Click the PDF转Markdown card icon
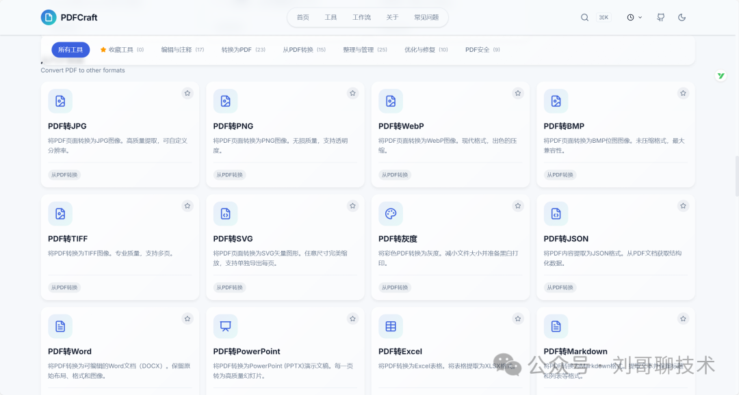This screenshot has width=739, height=395. click(556, 326)
